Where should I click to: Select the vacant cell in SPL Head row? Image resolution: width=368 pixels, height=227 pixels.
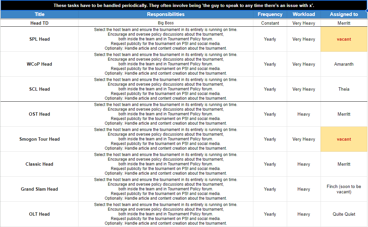coord(344,39)
